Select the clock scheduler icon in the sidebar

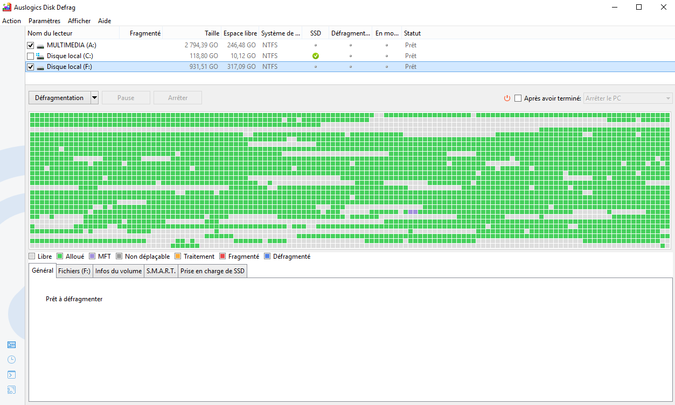pos(11,359)
